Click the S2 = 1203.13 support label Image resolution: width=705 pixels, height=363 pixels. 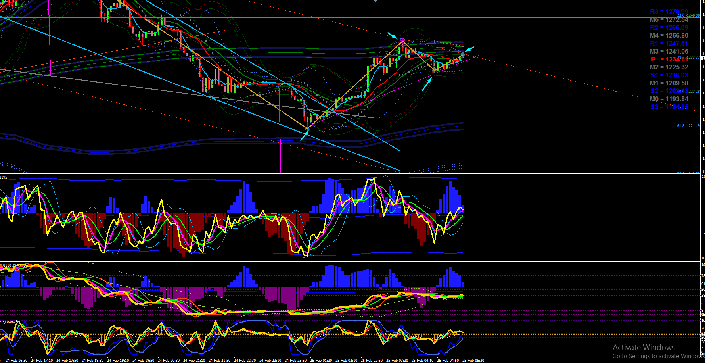(669, 91)
